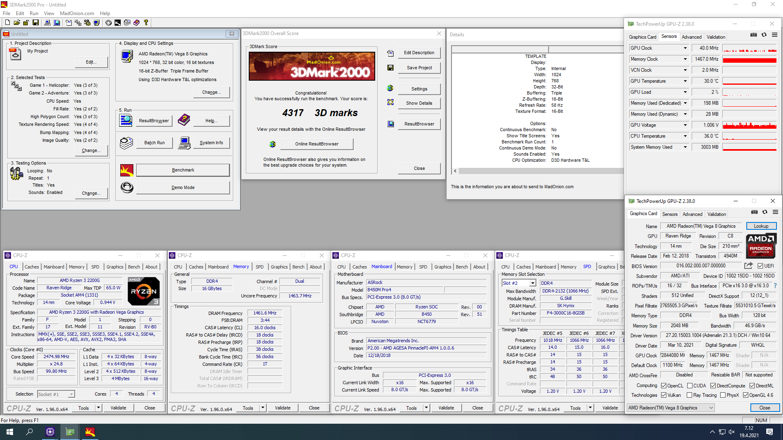Click the BIOS export share icon in GPU-Z
The height and width of the screenshot is (440, 783).
748,266
